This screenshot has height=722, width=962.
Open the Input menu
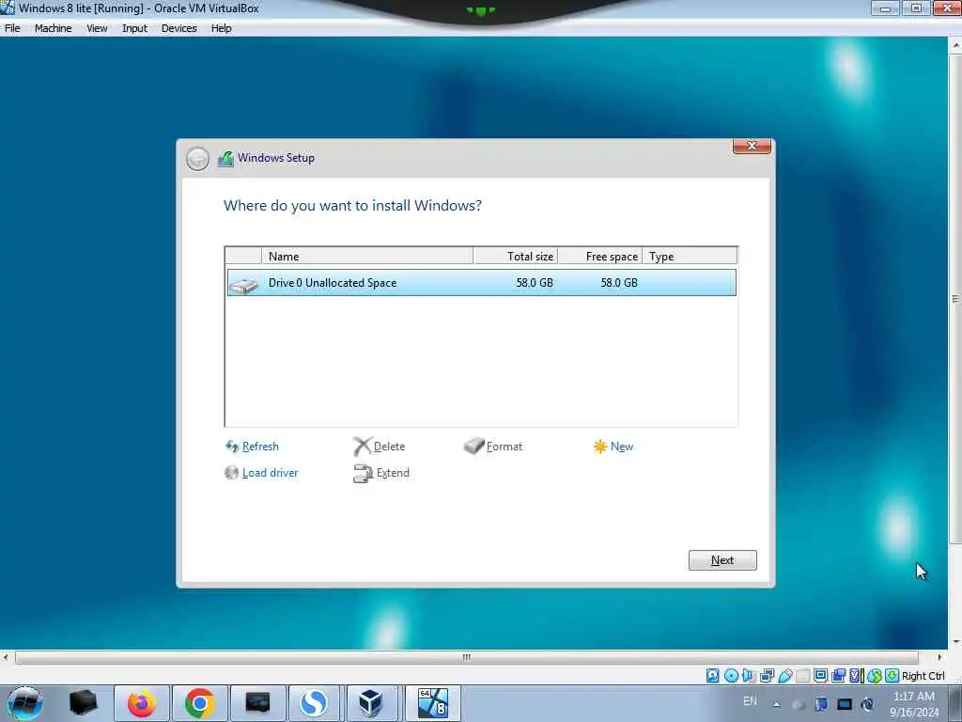[134, 28]
